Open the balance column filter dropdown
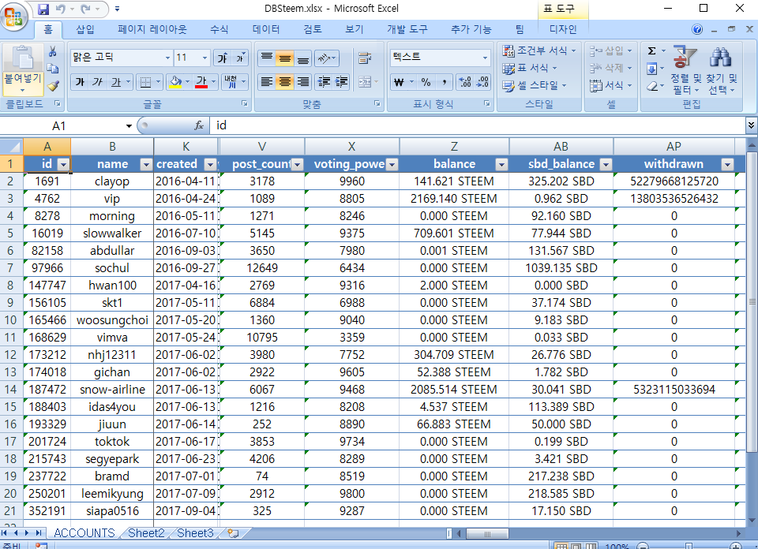758x549 pixels. (502, 165)
